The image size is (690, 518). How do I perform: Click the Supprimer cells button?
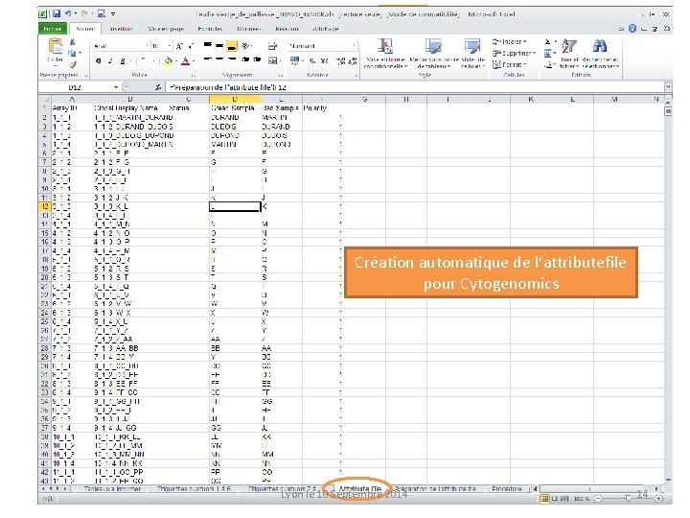click(x=514, y=53)
